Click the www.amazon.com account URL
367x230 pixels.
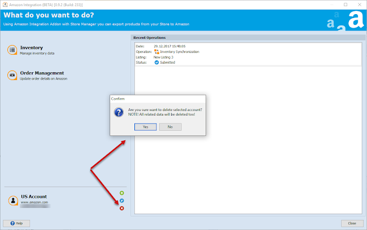click(34, 202)
